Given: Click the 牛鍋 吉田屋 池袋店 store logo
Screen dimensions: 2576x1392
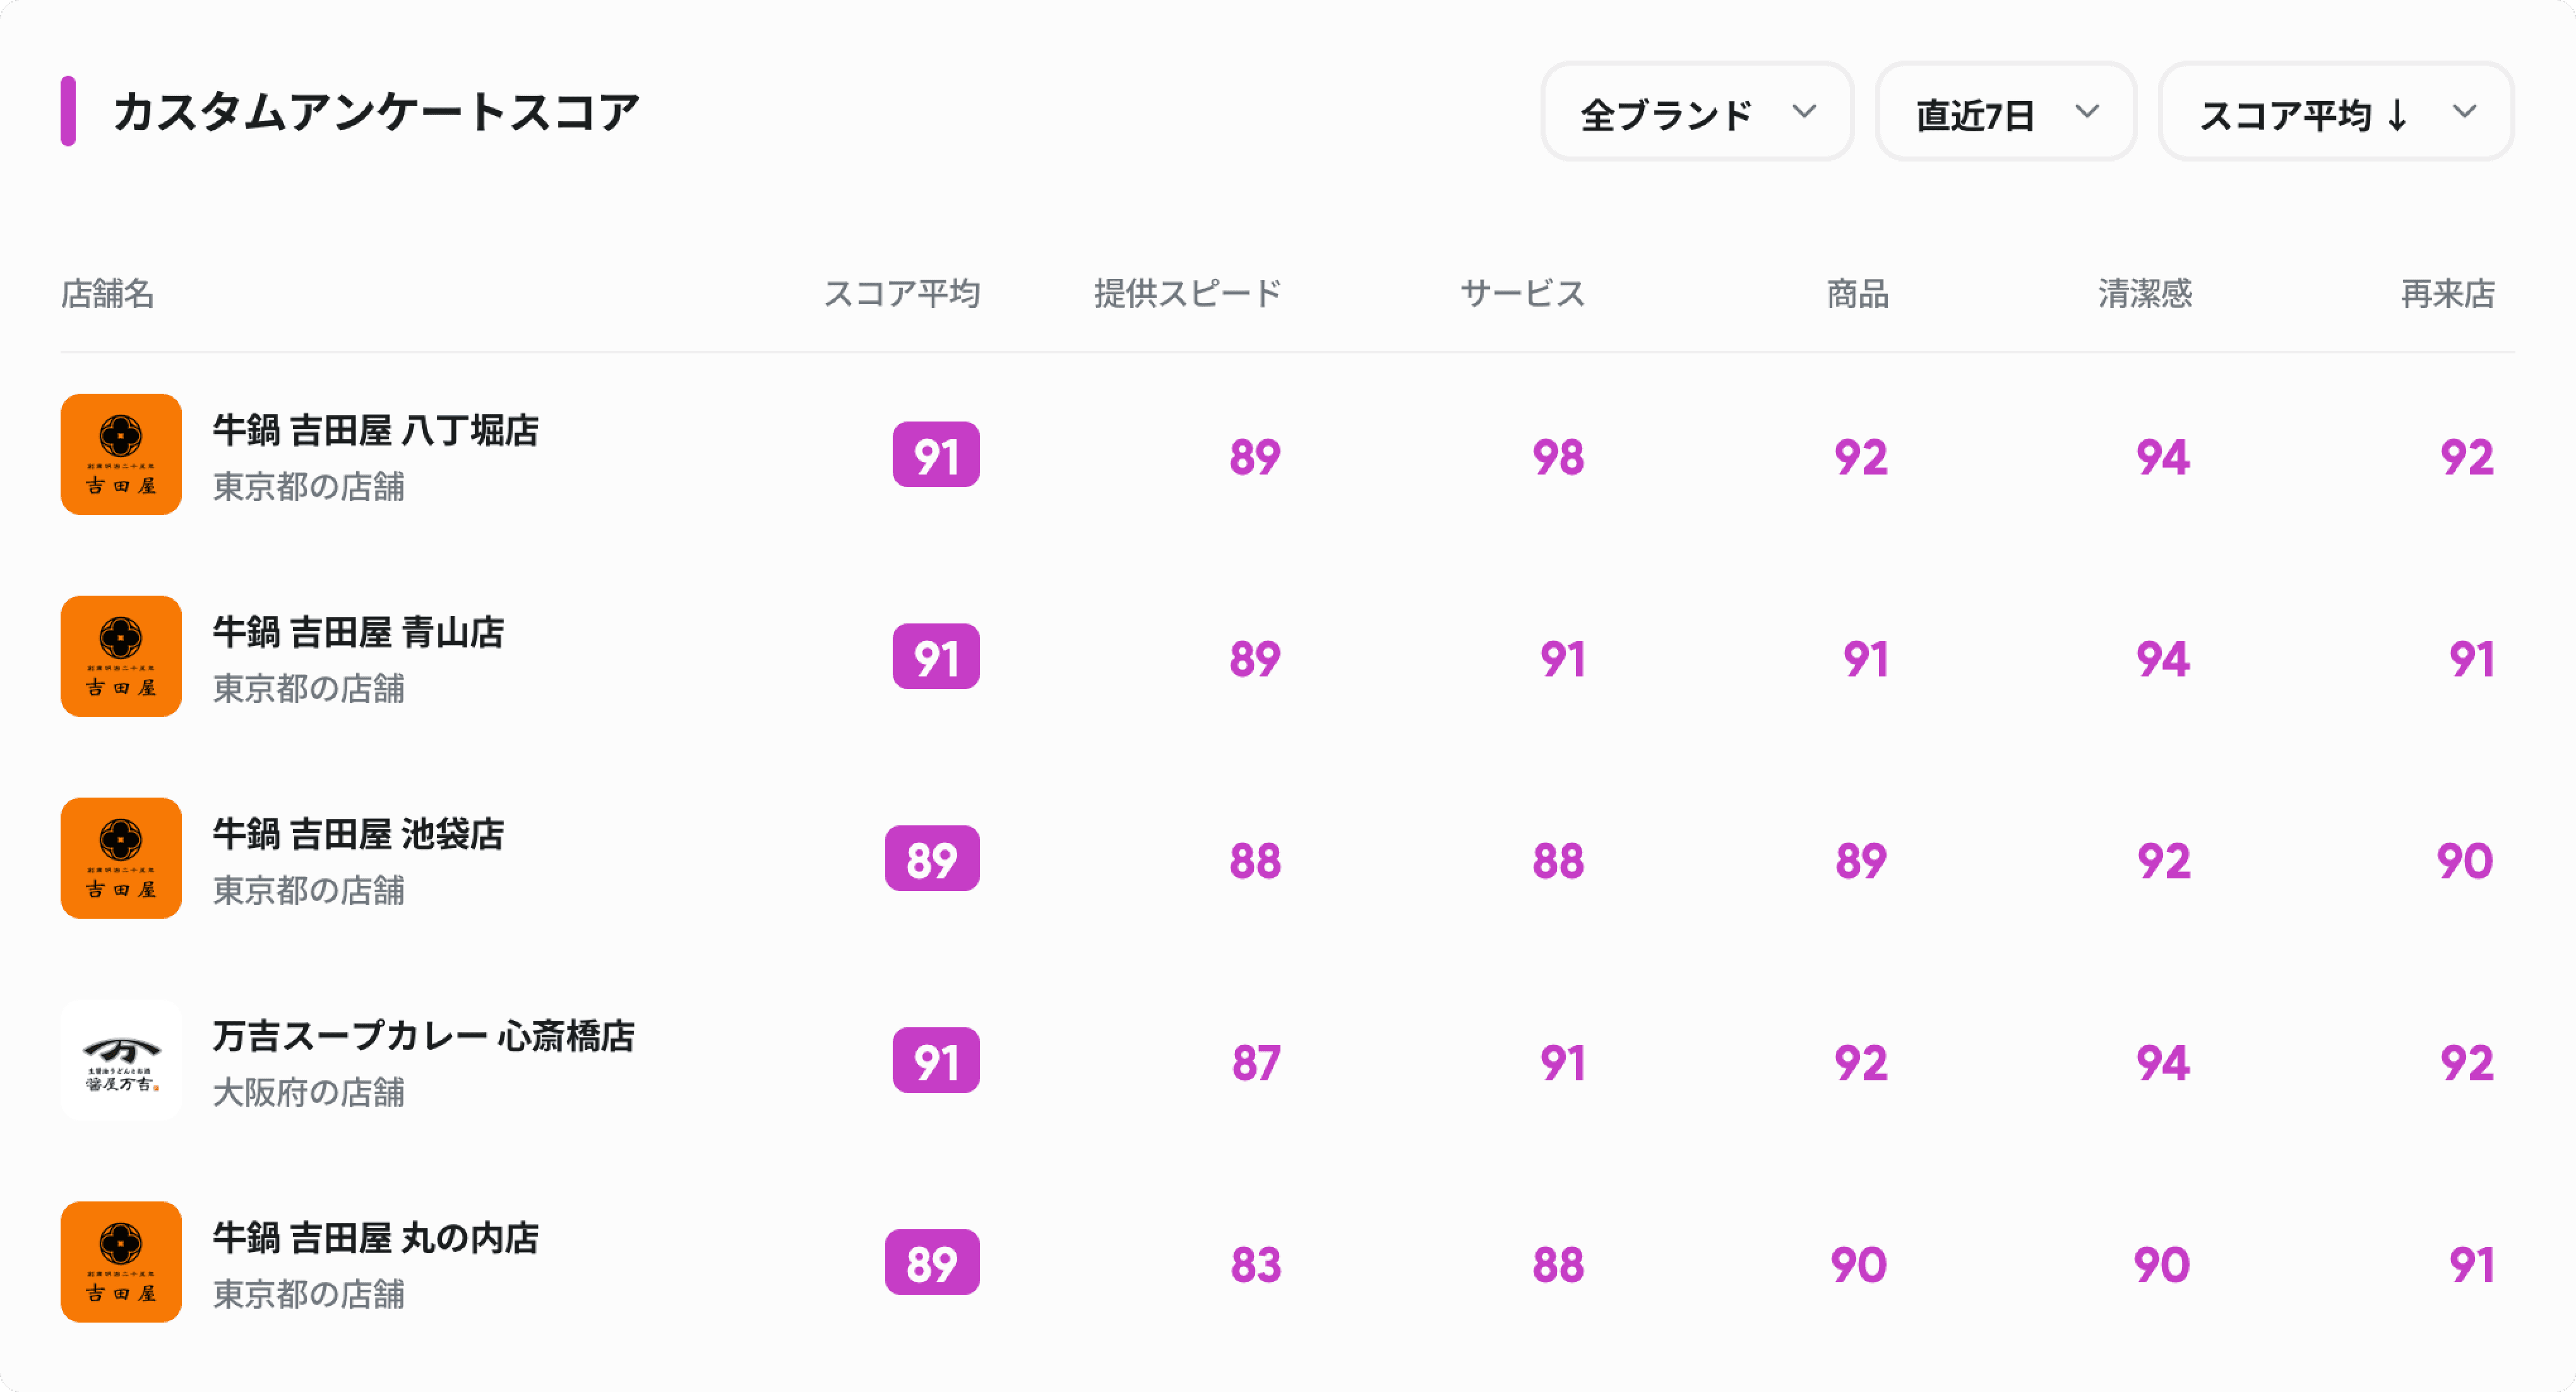Looking at the screenshot, I should click(121, 858).
